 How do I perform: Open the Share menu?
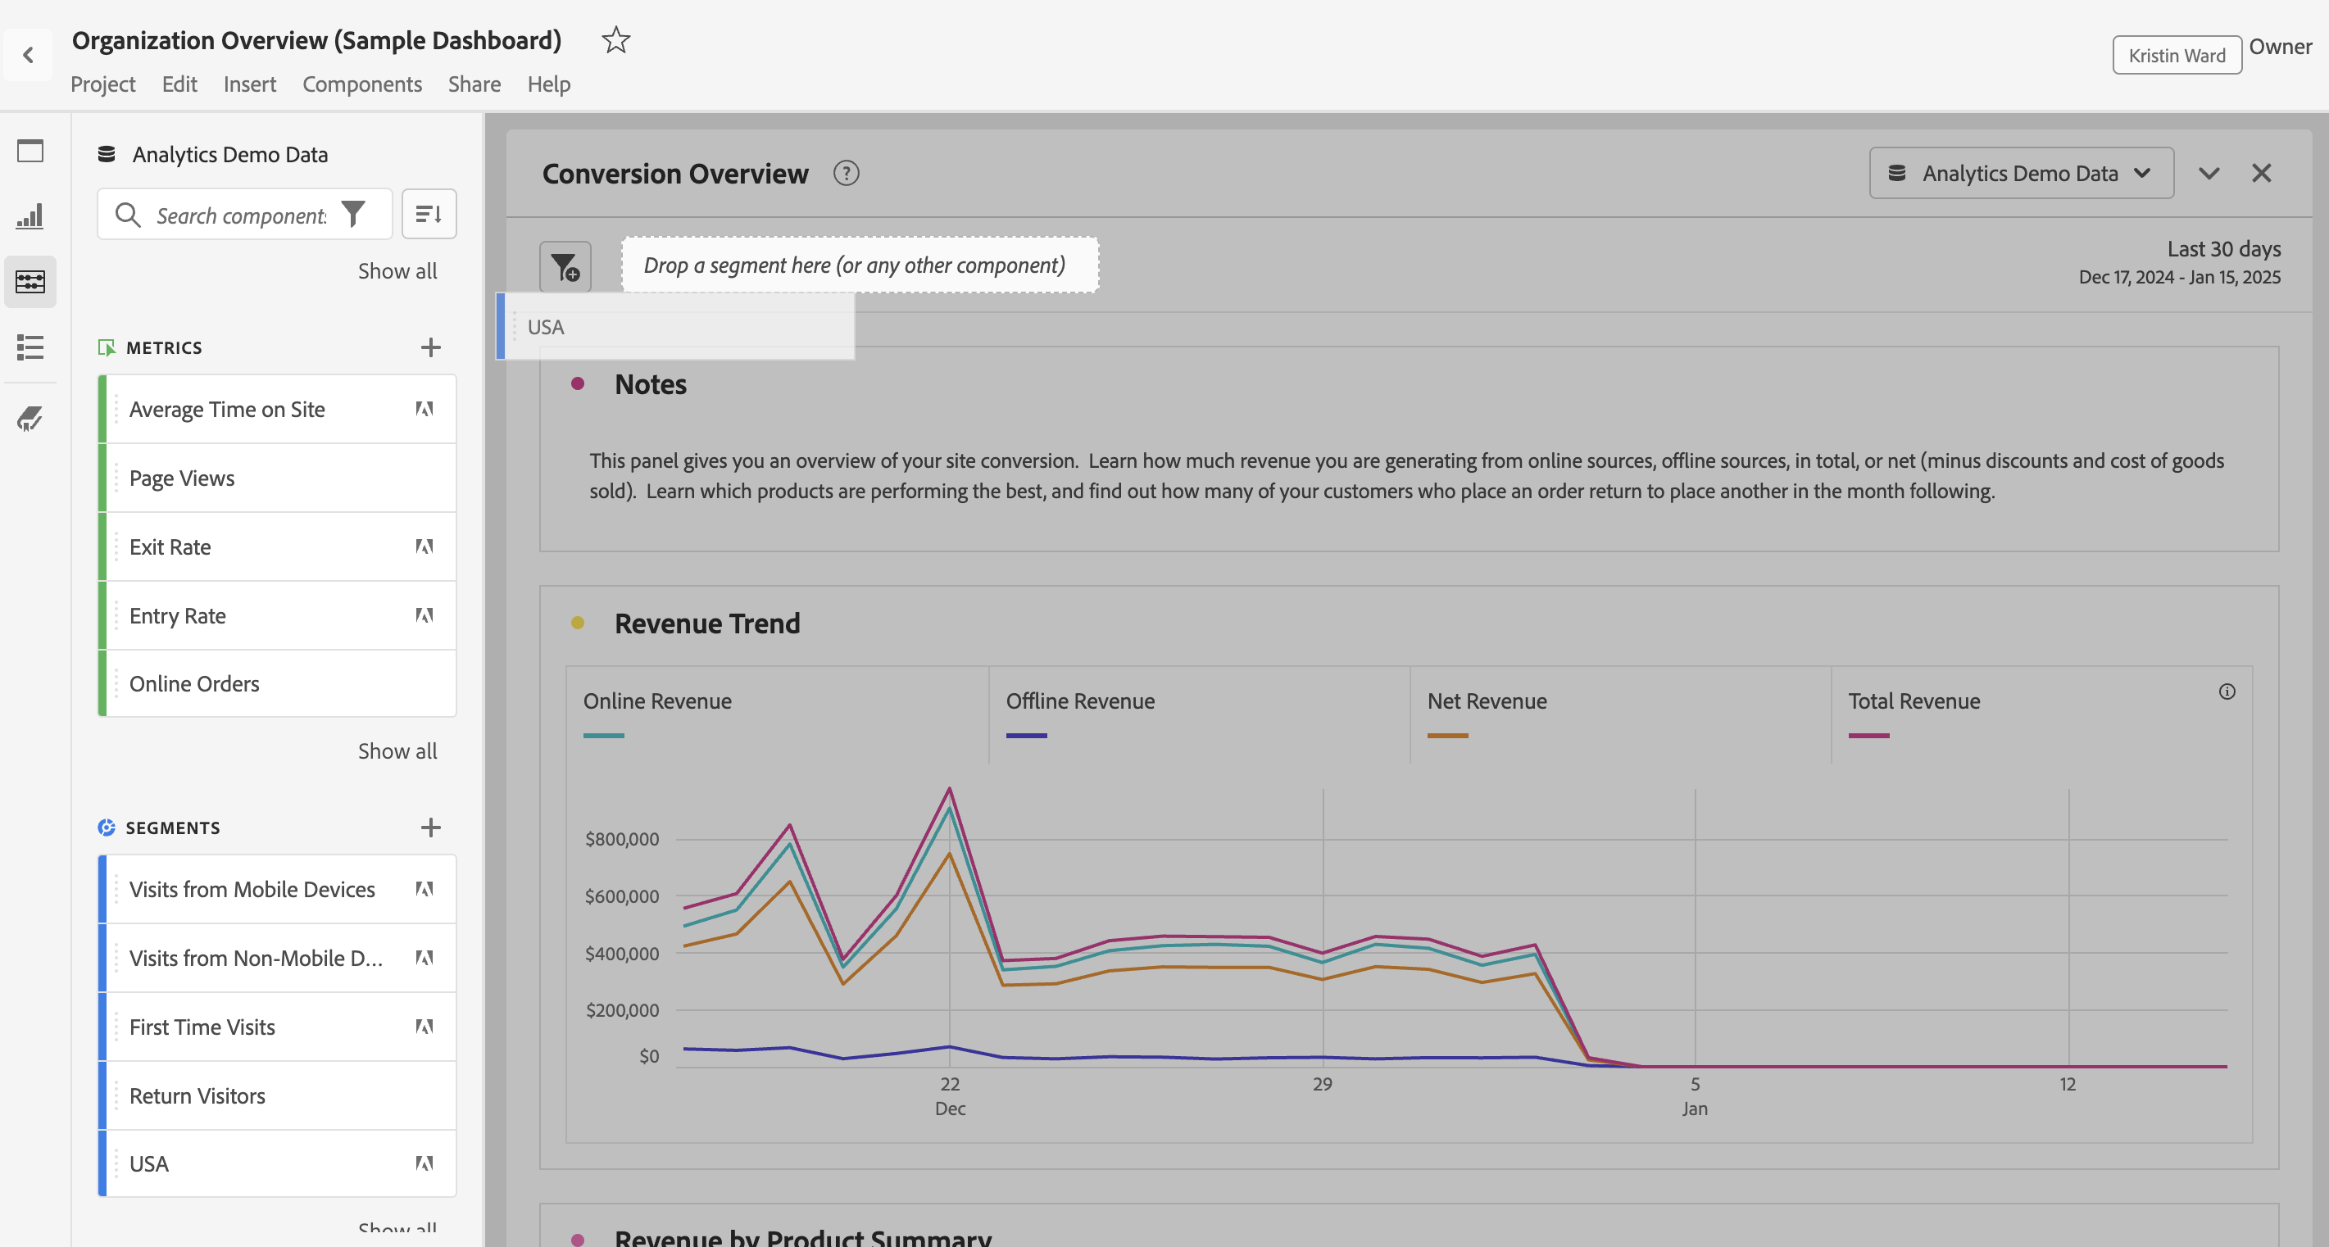click(x=474, y=84)
